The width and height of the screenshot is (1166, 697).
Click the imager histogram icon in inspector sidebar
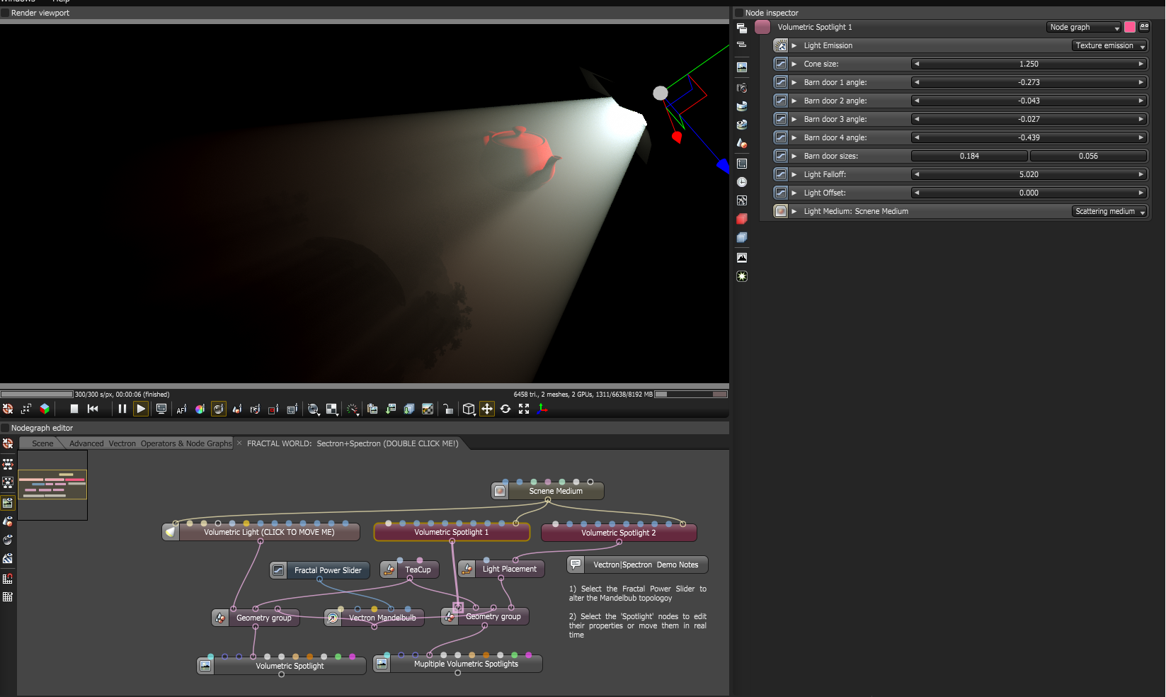point(742,258)
